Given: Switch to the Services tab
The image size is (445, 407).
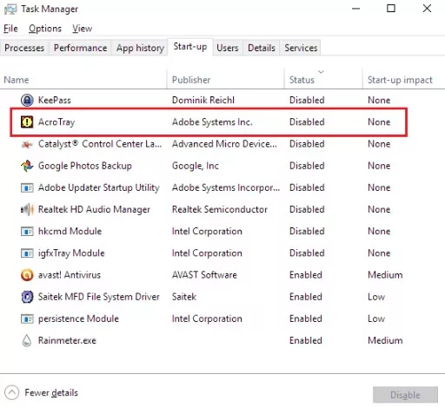Looking at the screenshot, I should point(301,48).
